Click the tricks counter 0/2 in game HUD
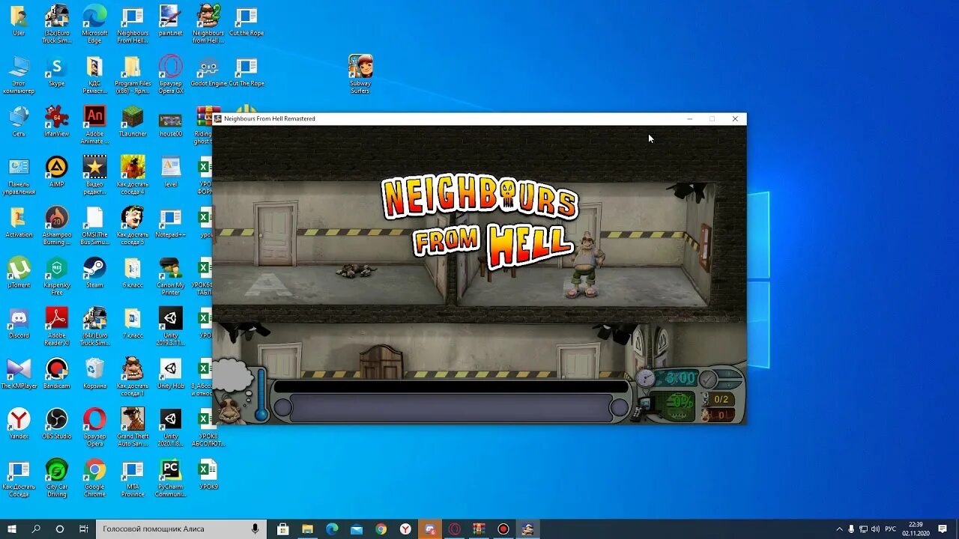The image size is (959, 539). click(721, 400)
